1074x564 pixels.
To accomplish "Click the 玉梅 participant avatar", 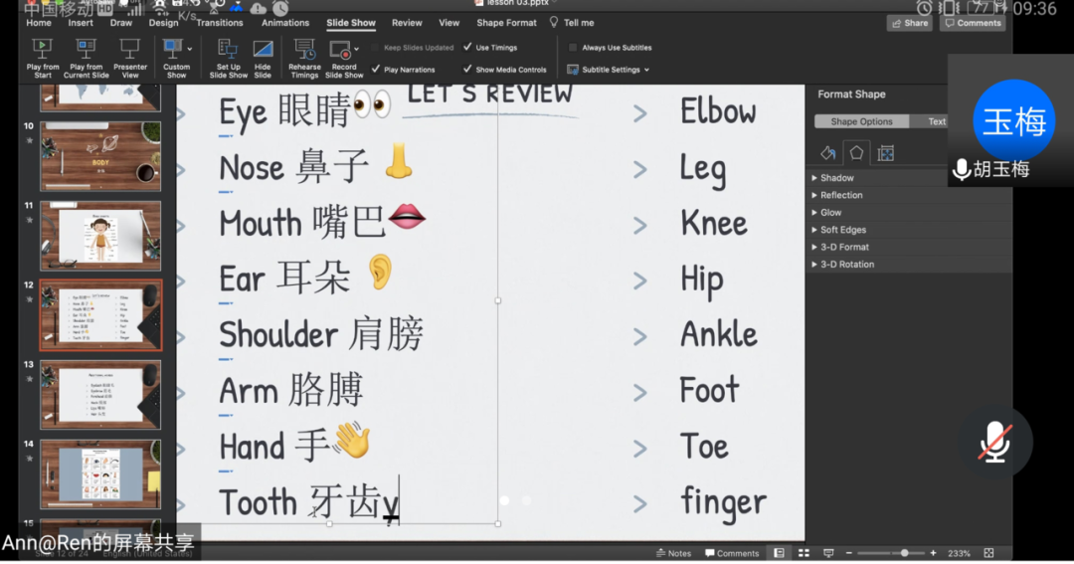I will point(1013,120).
